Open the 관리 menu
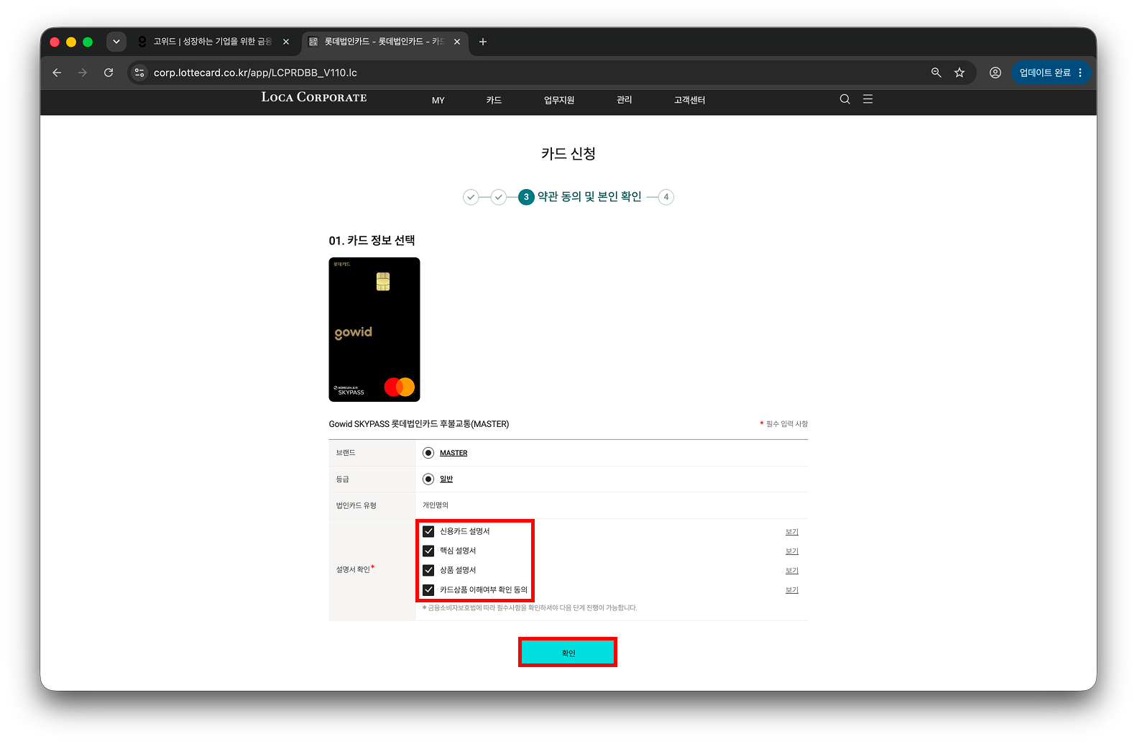 (625, 100)
